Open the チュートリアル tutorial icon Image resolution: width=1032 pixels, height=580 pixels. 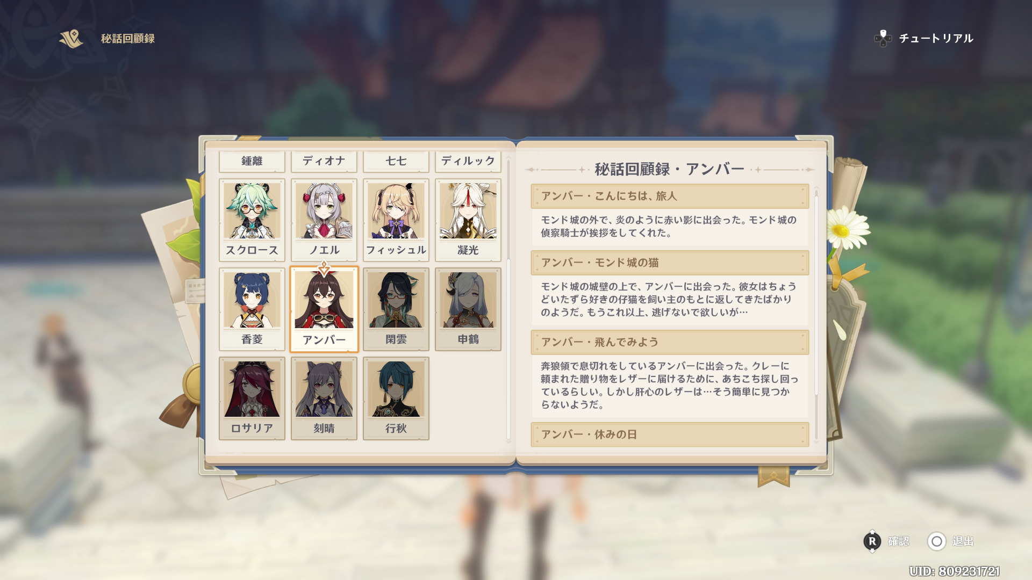[x=883, y=39]
